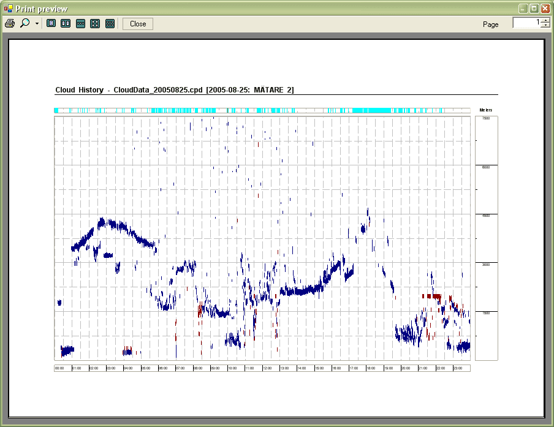Close the Print preview window
554x427 pixels.
pos(545,9)
